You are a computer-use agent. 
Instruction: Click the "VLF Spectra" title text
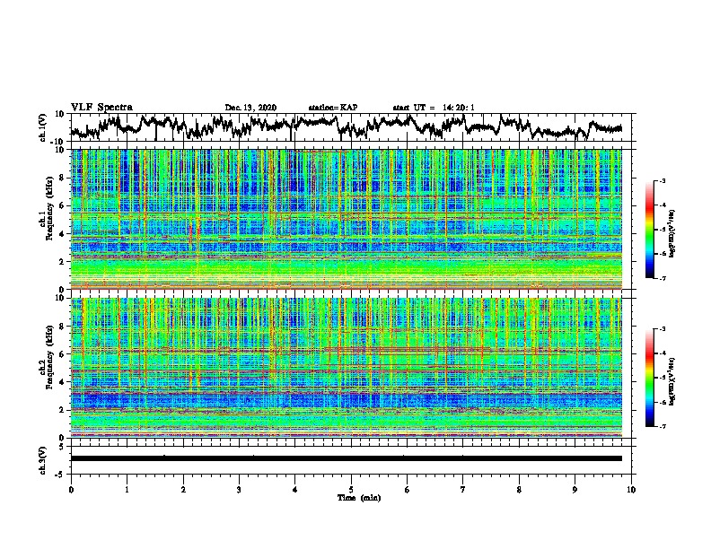[x=101, y=108]
